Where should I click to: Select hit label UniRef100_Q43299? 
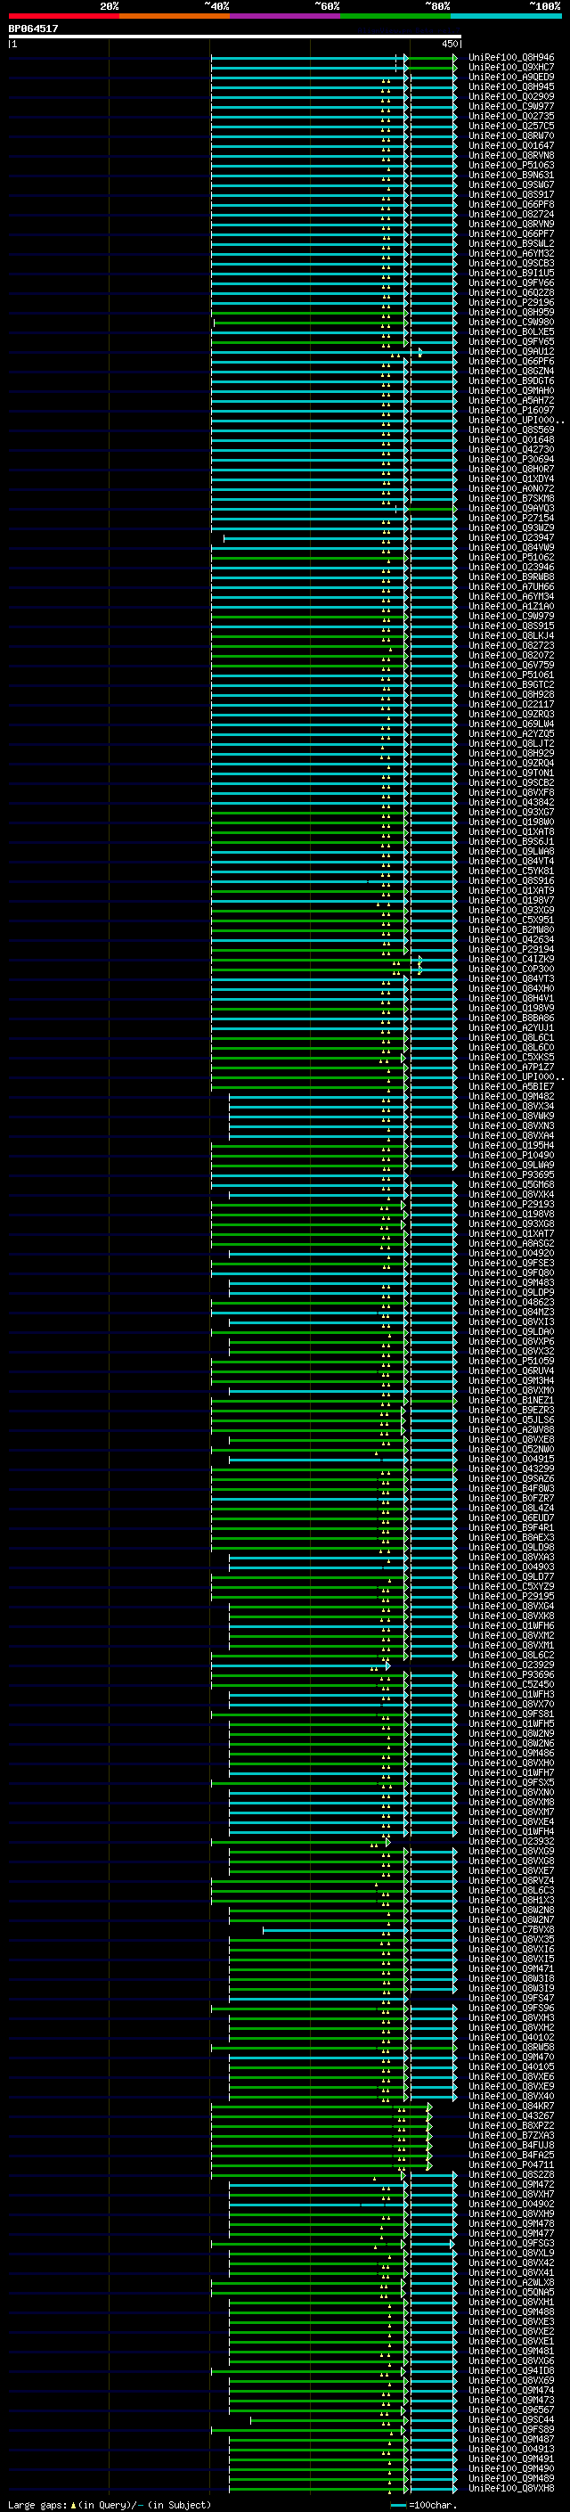point(510,1469)
